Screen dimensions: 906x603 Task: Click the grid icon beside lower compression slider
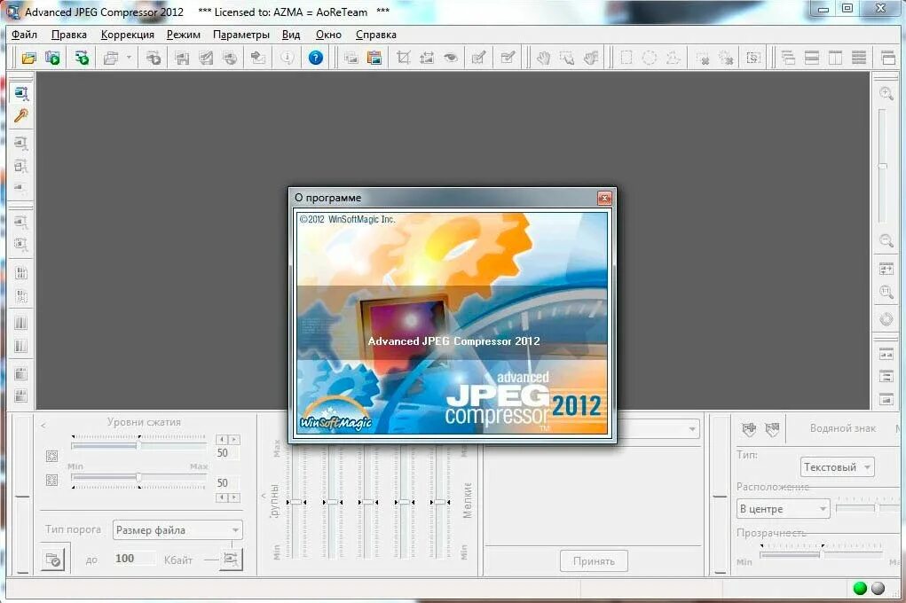(51, 480)
